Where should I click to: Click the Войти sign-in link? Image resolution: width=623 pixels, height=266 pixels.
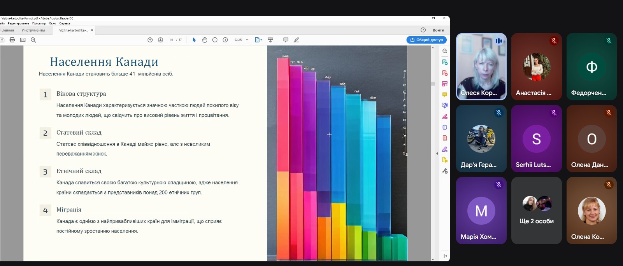[x=438, y=30]
